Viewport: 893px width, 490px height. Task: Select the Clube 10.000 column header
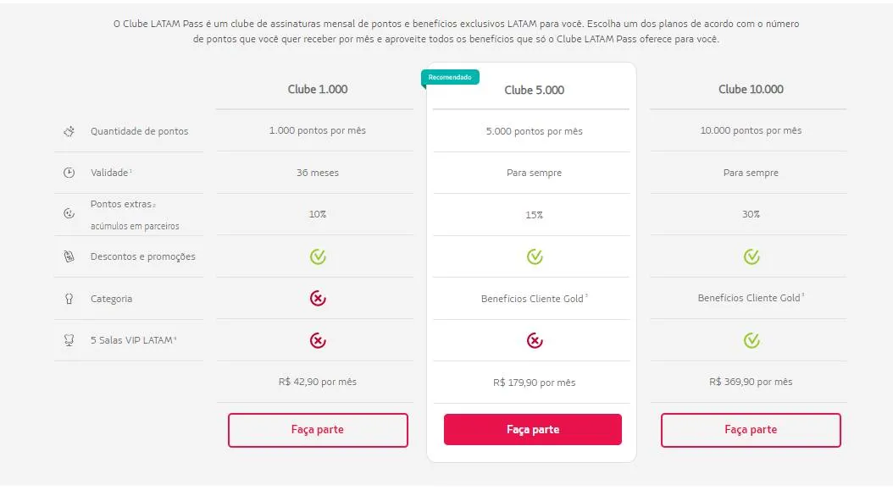[x=749, y=89]
